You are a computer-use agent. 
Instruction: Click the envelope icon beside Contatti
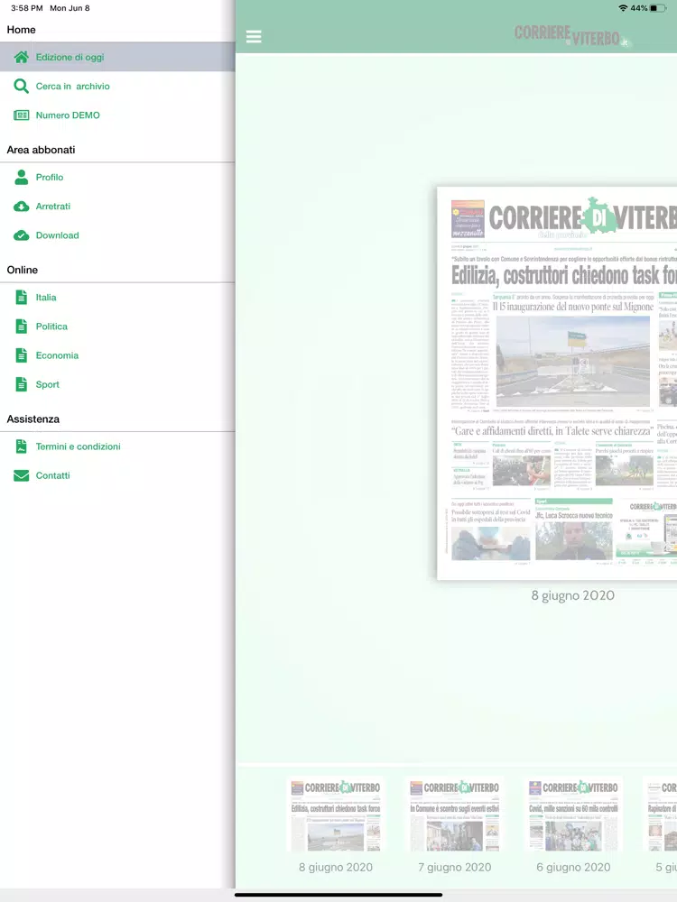tap(22, 475)
